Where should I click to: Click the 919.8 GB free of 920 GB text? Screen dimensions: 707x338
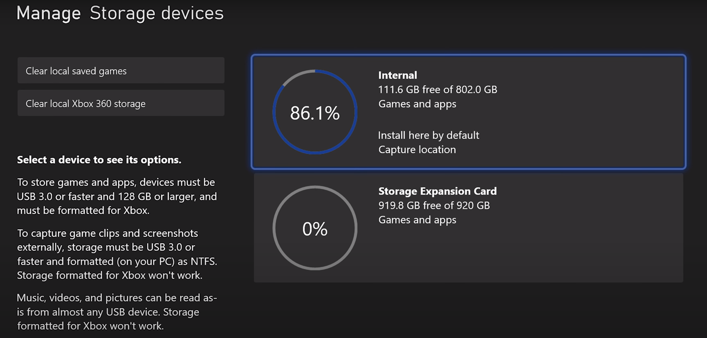(434, 205)
